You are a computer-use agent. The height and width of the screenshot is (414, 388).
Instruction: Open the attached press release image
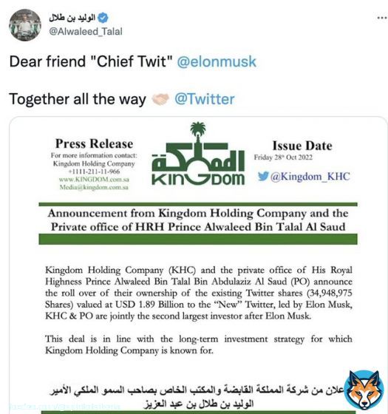(x=198, y=265)
